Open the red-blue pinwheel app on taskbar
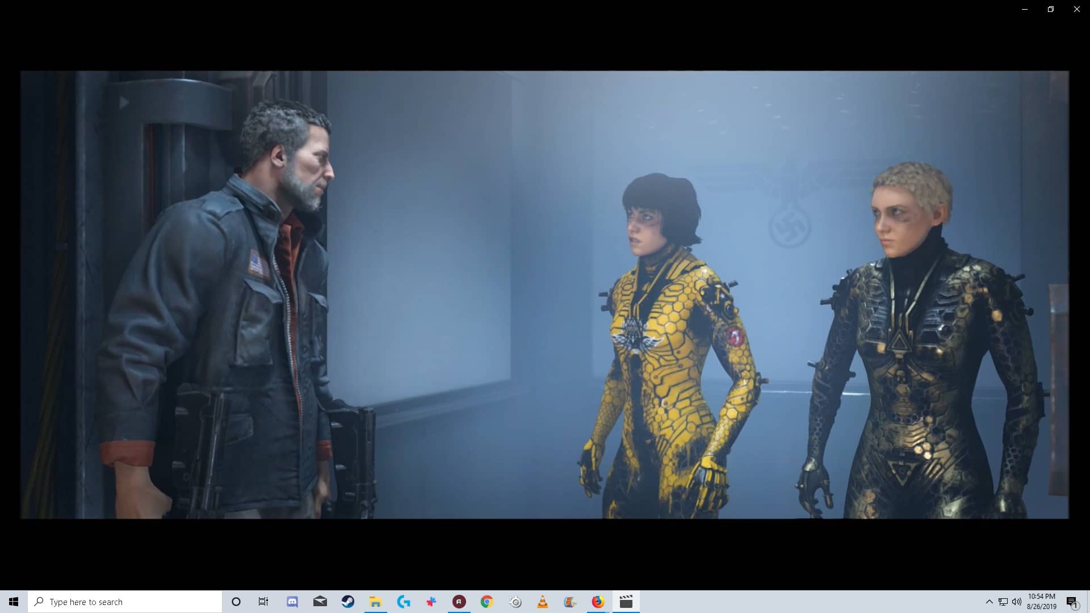Image resolution: width=1090 pixels, height=613 pixels. pos(431,602)
